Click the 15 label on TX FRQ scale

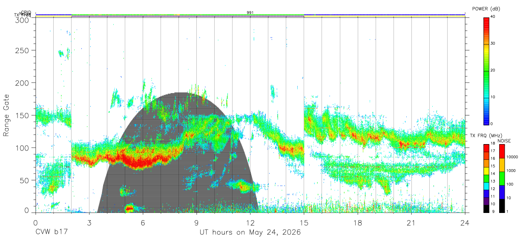(493, 166)
